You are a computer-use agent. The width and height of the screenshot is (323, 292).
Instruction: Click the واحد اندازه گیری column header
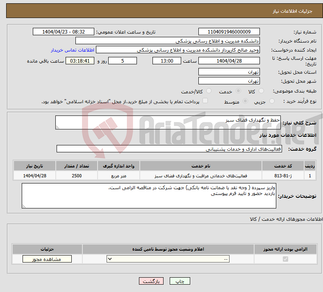point(118,166)
